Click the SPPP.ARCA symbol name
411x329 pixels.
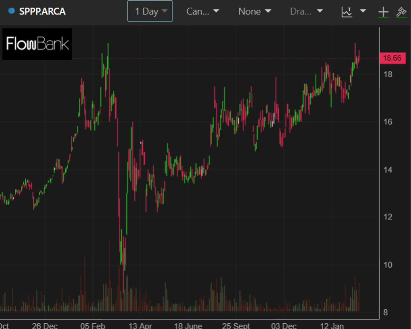click(42, 11)
